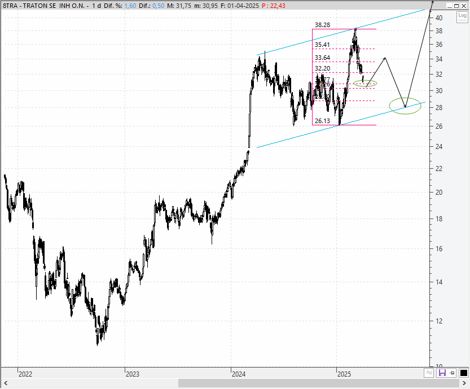
Task: Click the 12 price axis label
Action: (x=439, y=321)
